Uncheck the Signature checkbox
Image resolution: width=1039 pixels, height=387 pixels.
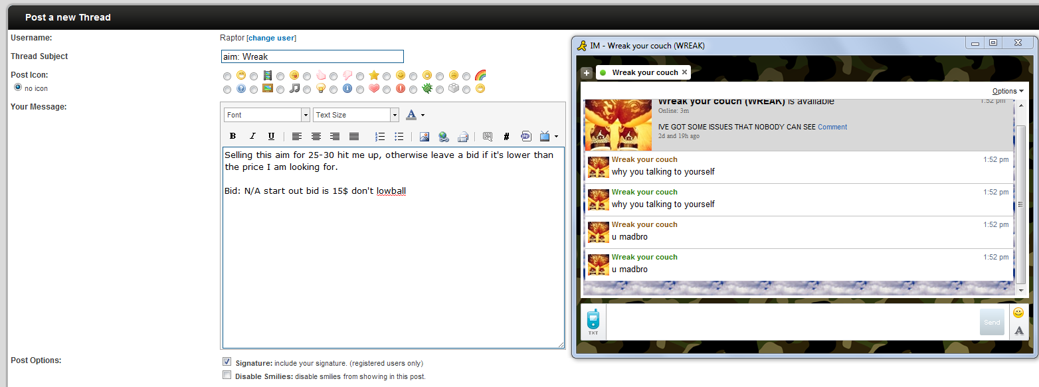(227, 362)
